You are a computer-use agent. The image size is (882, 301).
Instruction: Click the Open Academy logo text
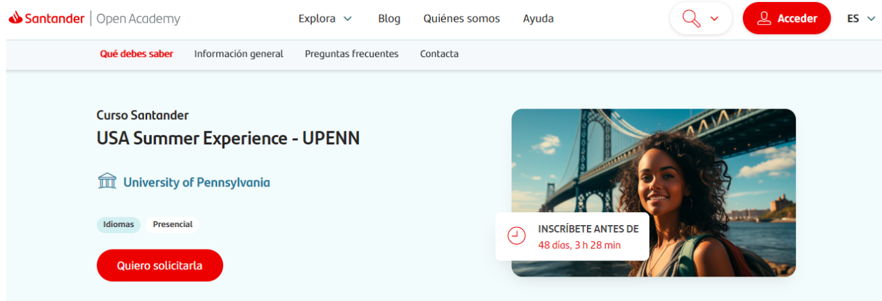138,19
